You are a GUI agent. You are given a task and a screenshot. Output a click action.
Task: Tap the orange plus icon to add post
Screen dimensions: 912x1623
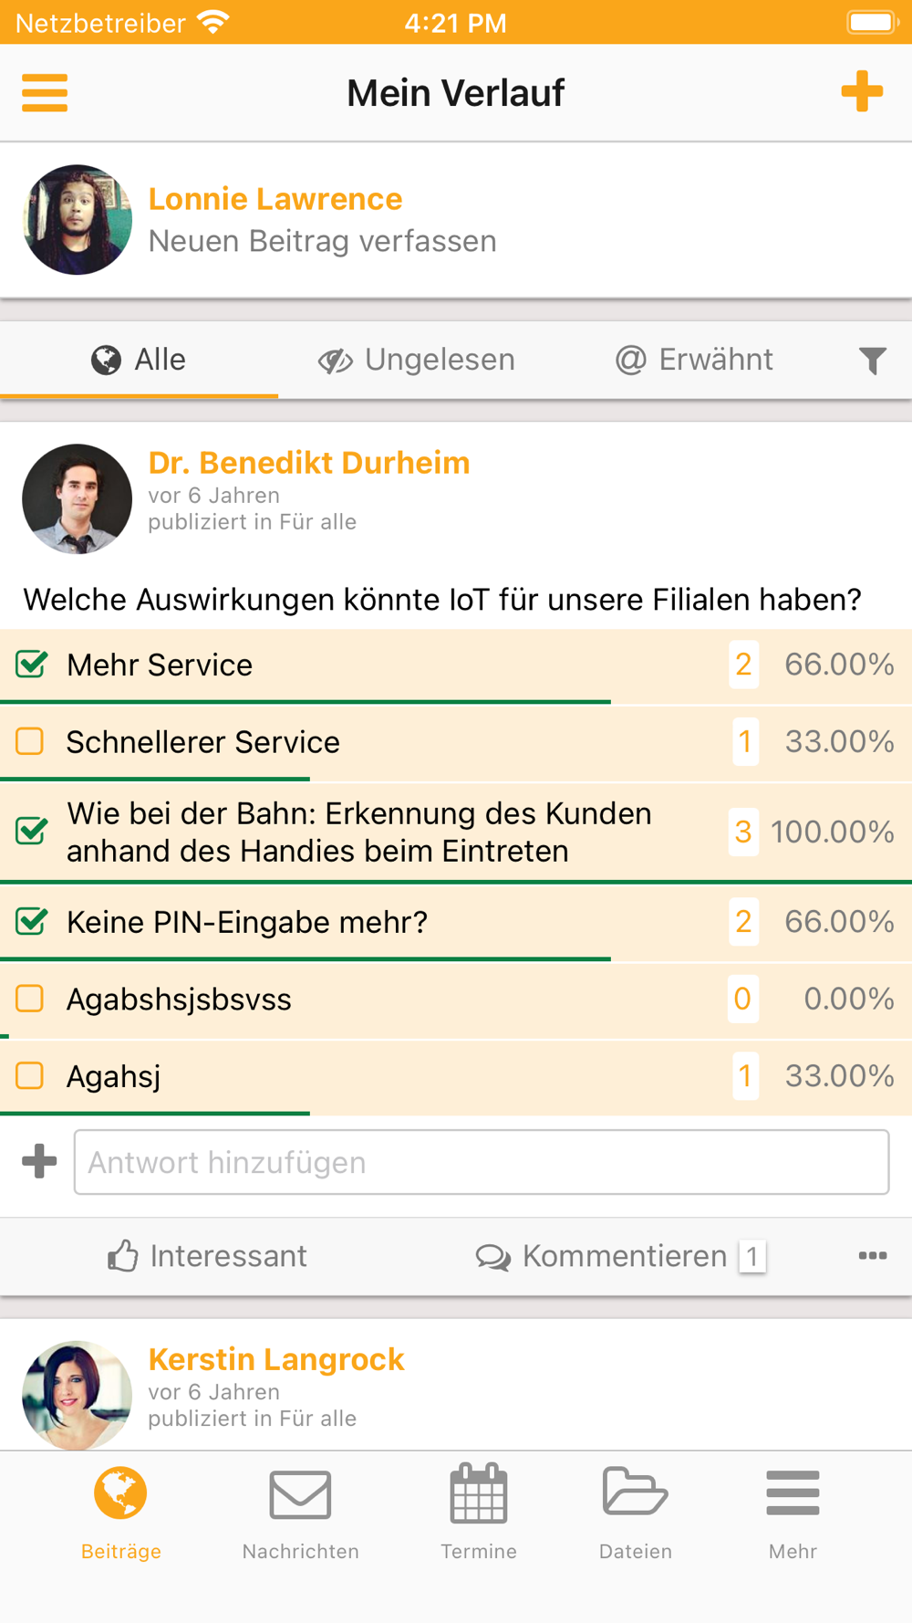point(862,91)
